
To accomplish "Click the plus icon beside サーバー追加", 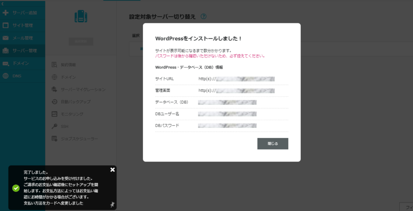I will (6, 12).
